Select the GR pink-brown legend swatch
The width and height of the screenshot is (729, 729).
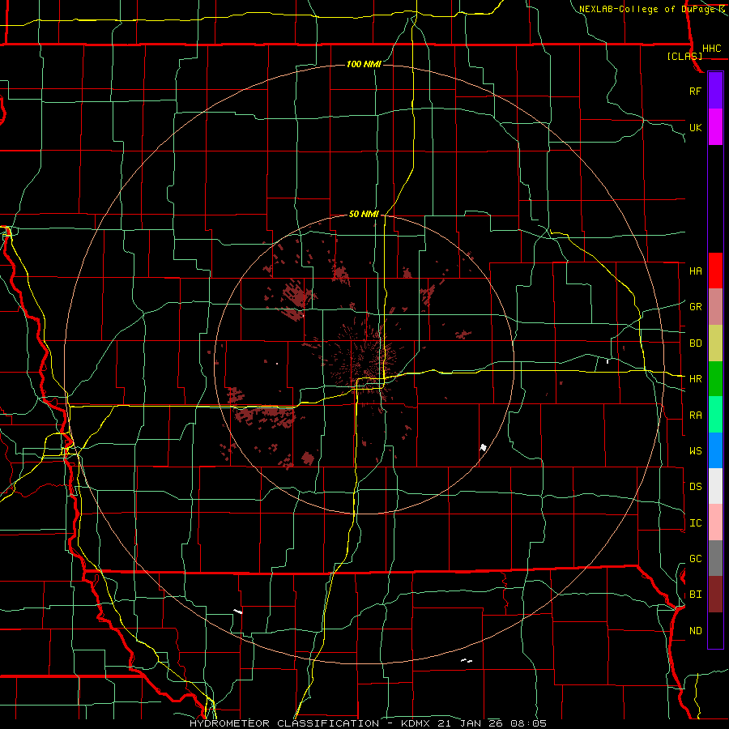pyautogui.click(x=715, y=306)
